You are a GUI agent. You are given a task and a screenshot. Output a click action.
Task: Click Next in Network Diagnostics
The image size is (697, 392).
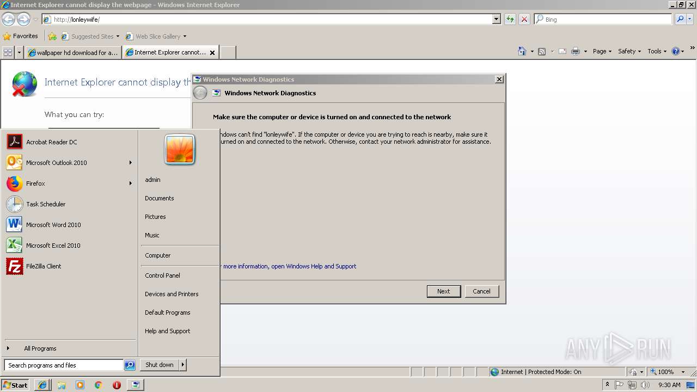pyautogui.click(x=443, y=291)
